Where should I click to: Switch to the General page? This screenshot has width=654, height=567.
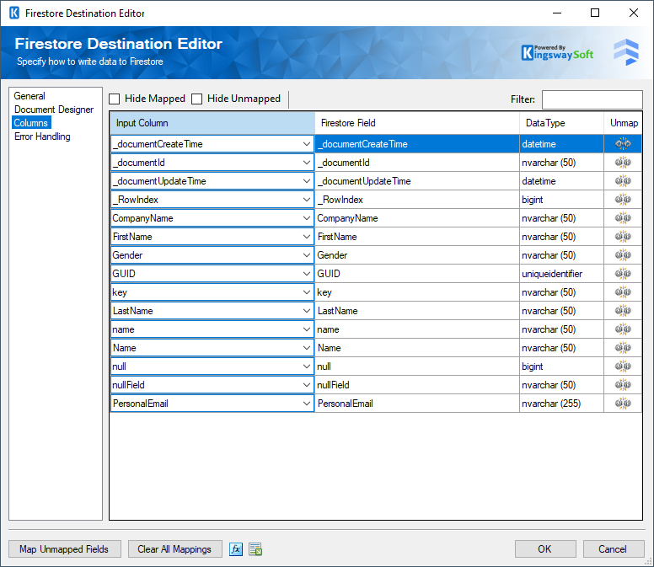[29, 96]
